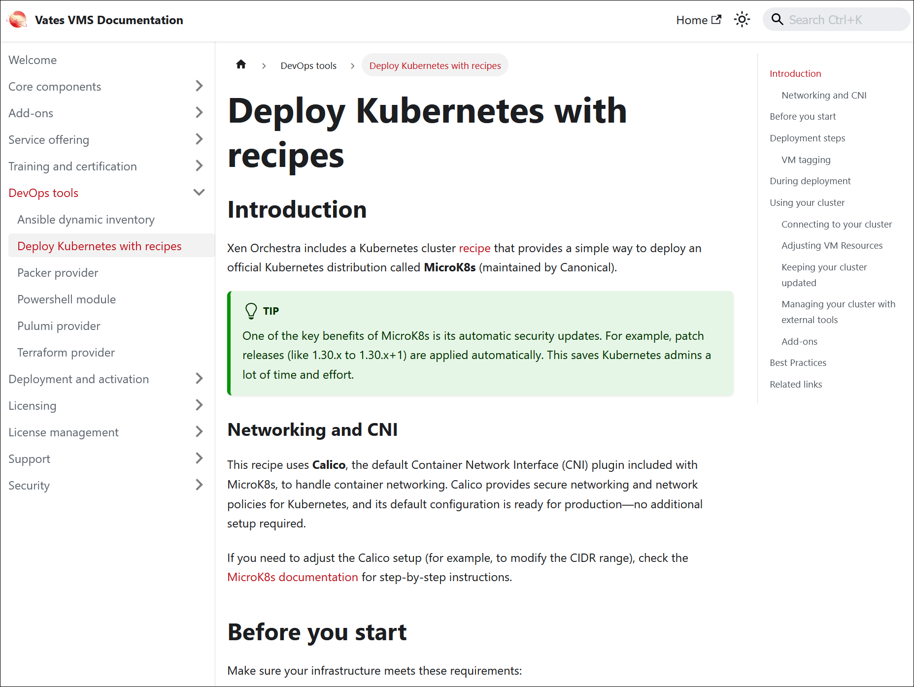914x687 pixels.
Task: Jump to During deployment in TOC
Action: click(810, 181)
